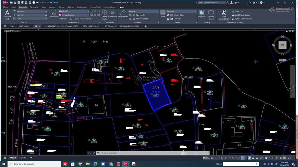Open the Home ribbon tab
This screenshot has height=167, width=298.
coord(6,7)
